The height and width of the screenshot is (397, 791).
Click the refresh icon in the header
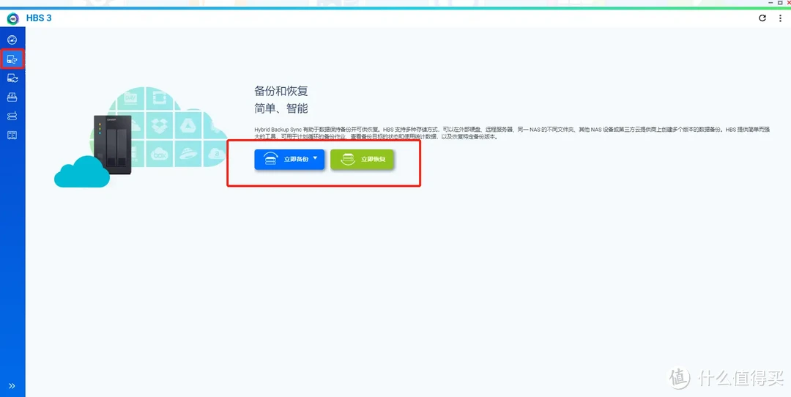pyautogui.click(x=762, y=18)
